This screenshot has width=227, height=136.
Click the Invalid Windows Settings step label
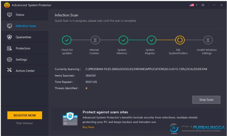coord(207,52)
